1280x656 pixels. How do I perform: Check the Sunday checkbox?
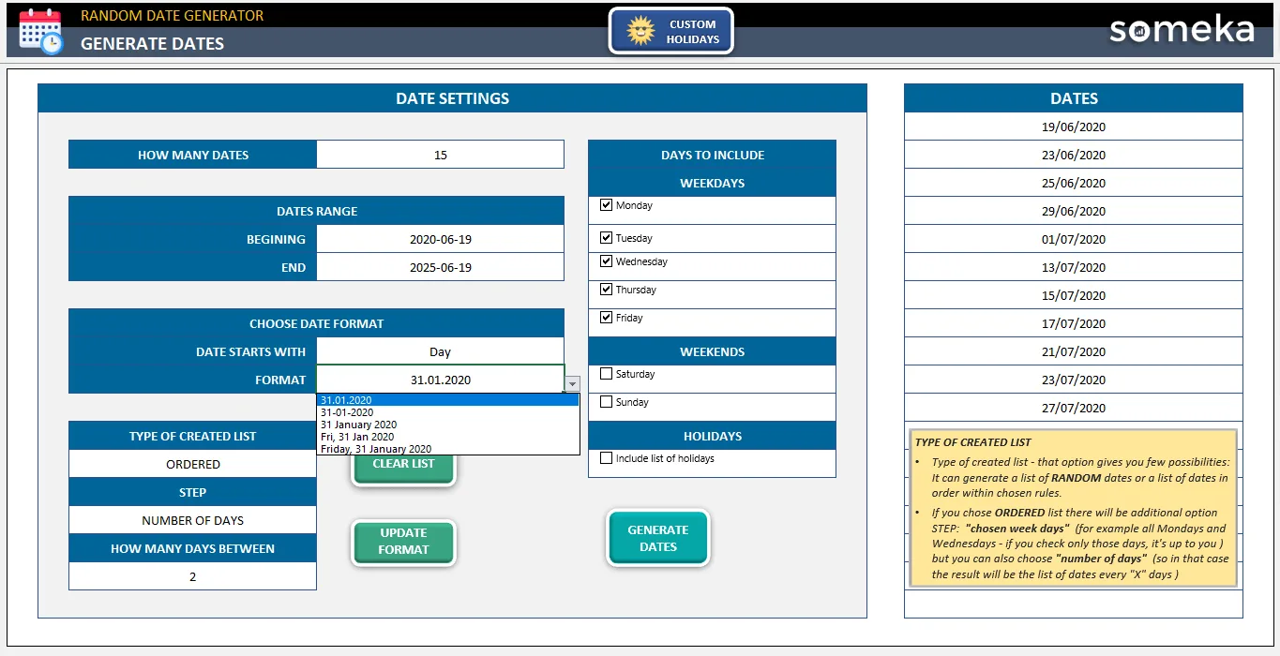(606, 402)
